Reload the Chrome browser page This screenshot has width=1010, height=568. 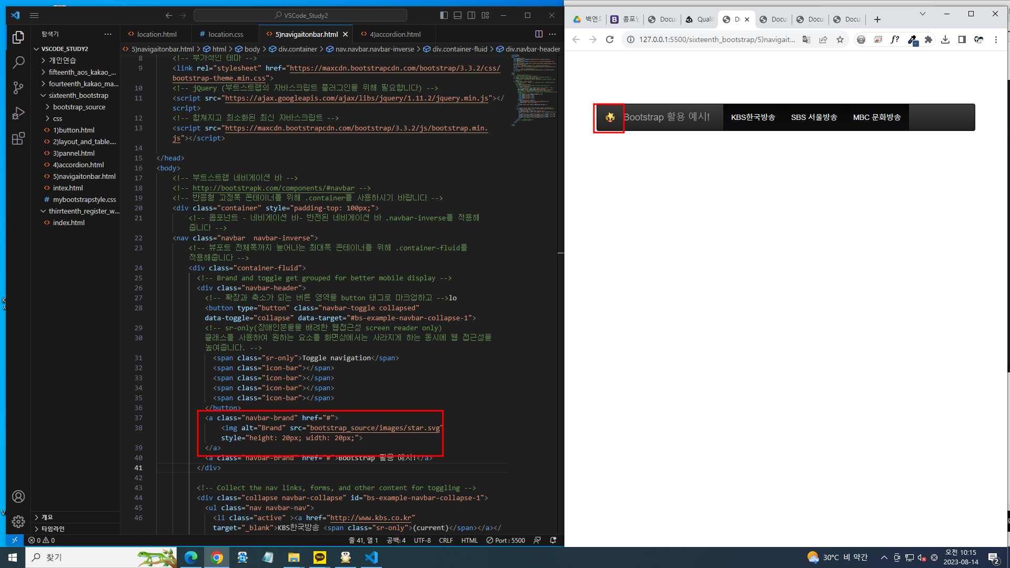(x=610, y=39)
